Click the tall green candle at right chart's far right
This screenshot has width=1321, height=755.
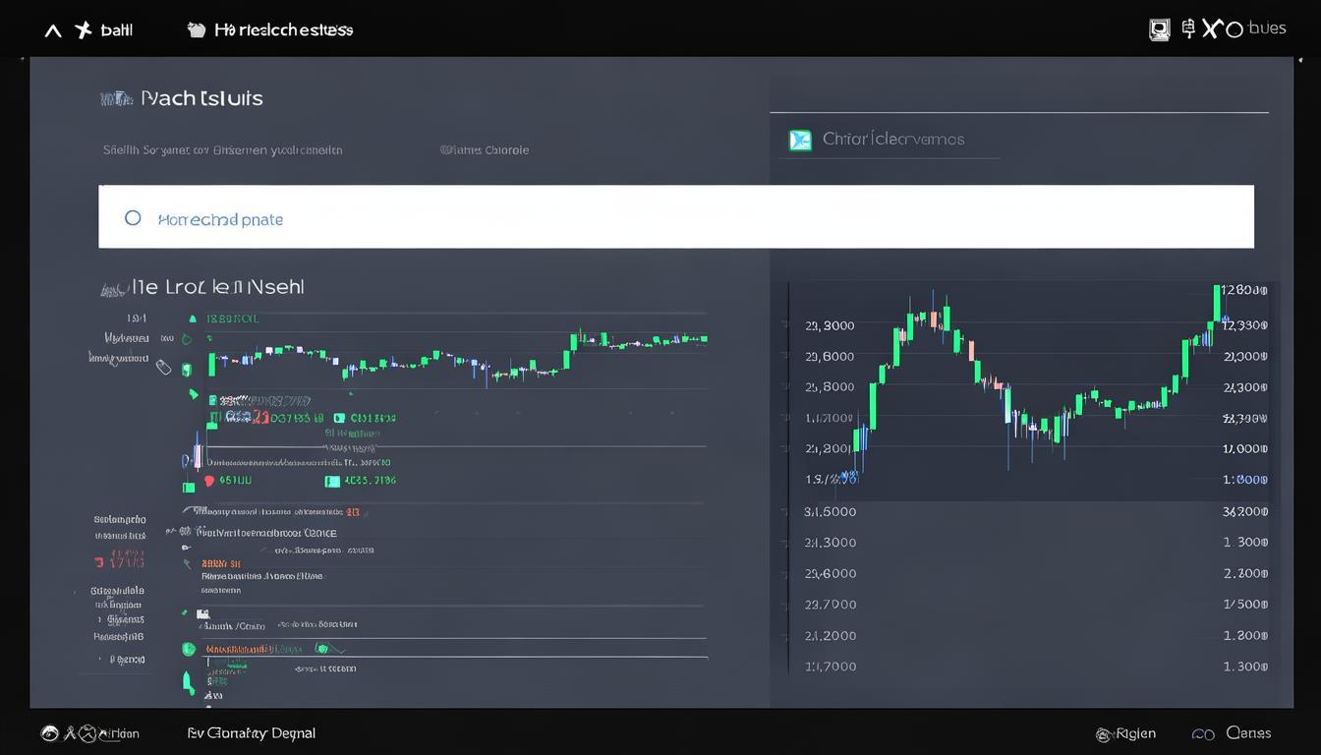(x=1217, y=303)
